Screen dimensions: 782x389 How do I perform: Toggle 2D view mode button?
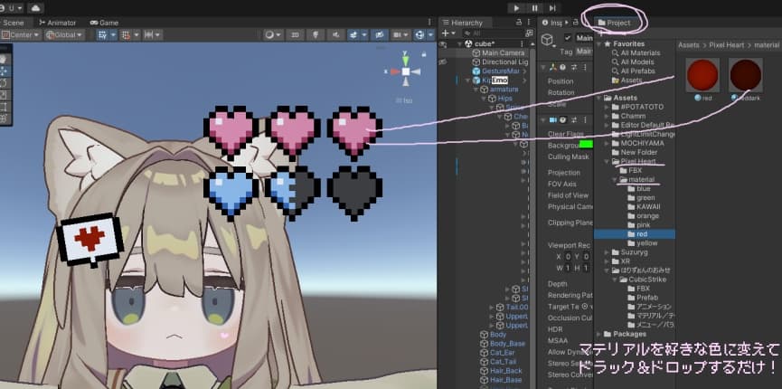point(296,35)
